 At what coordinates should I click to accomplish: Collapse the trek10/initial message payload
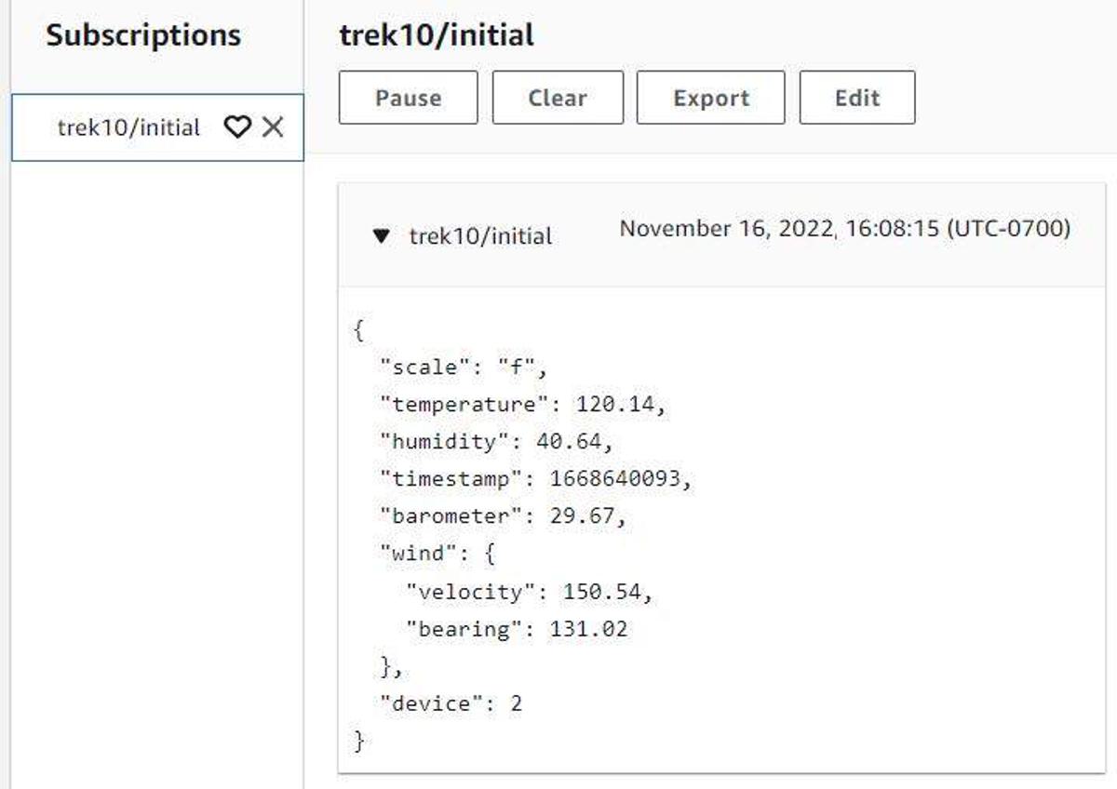[x=380, y=236]
